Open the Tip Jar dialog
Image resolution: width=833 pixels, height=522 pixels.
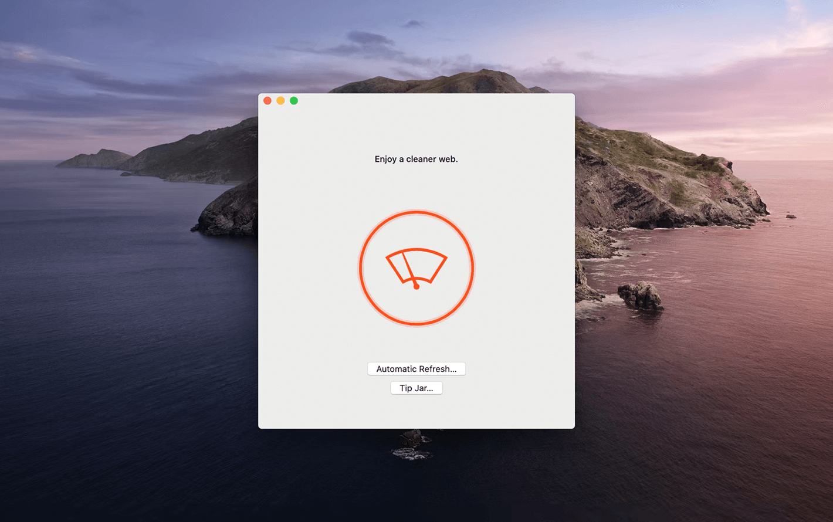(416, 388)
